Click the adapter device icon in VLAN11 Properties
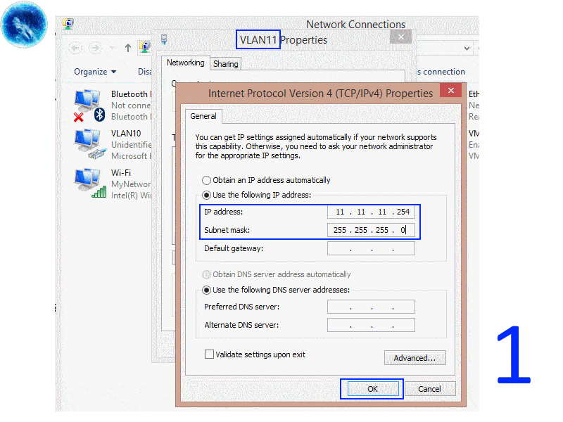Image resolution: width=563 pixels, height=422 pixels. click(x=163, y=39)
